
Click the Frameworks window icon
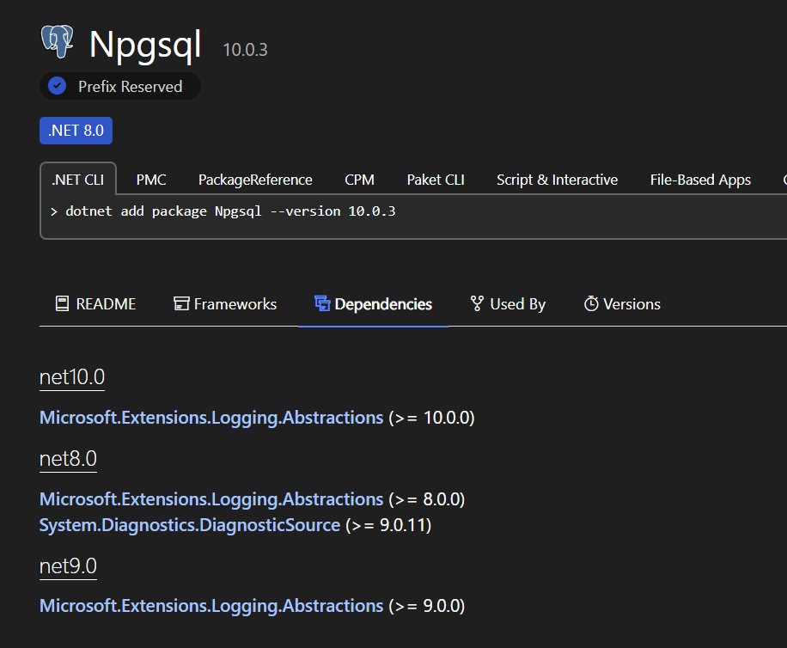click(x=181, y=303)
